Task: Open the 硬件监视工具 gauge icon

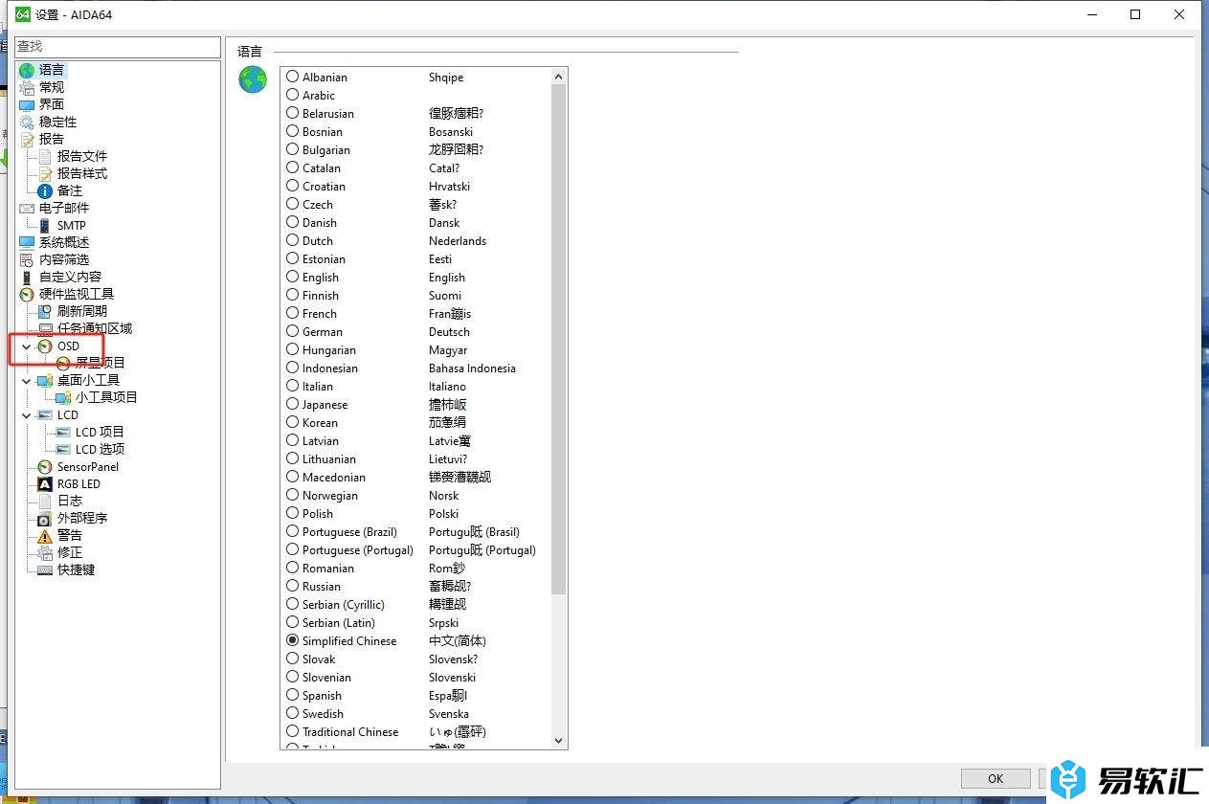Action: 27,294
